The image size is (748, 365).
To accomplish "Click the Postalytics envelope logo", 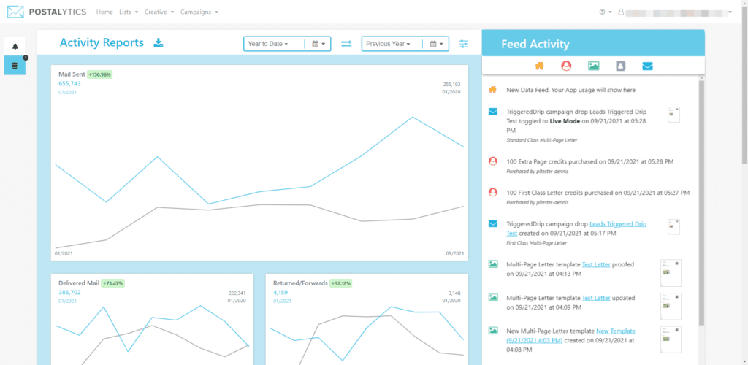I will pos(15,12).
